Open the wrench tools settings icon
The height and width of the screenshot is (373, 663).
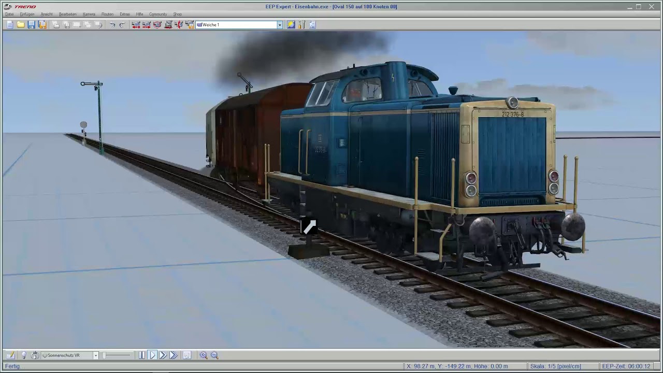pyautogui.click(x=302, y=24)
